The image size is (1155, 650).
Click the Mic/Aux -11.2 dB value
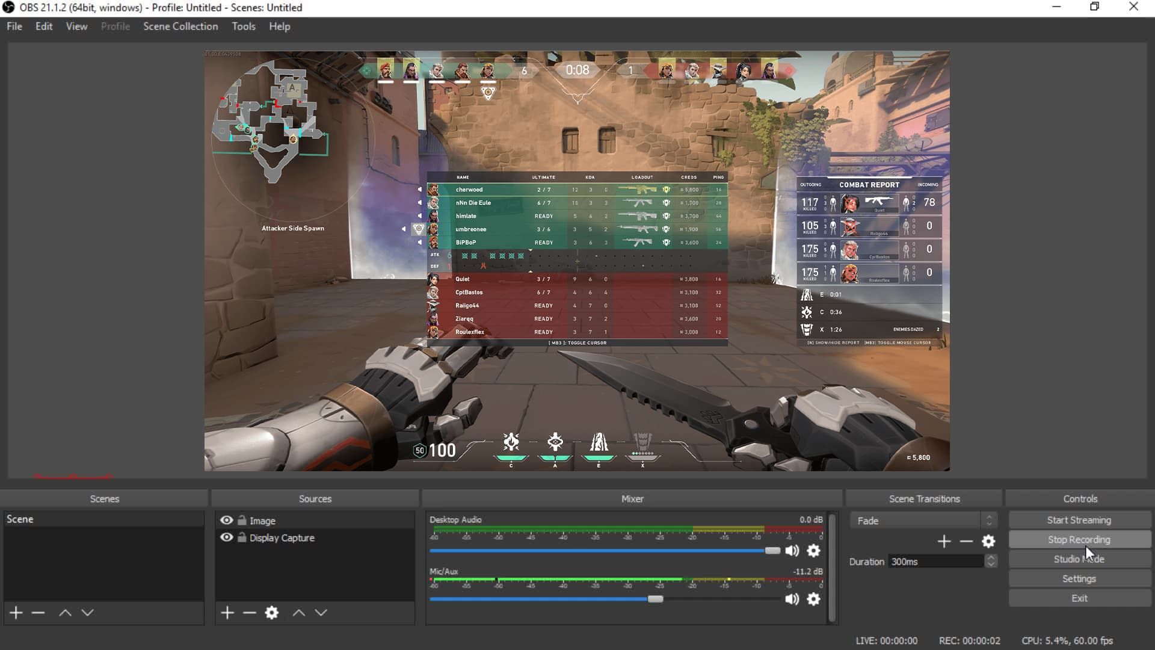(x=808, y=571)
